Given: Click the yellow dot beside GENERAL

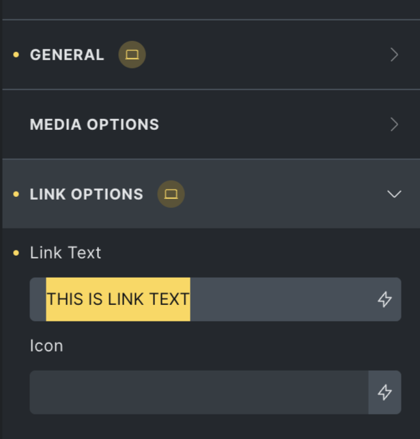Looking at the screenshot, I should point(16,55).
